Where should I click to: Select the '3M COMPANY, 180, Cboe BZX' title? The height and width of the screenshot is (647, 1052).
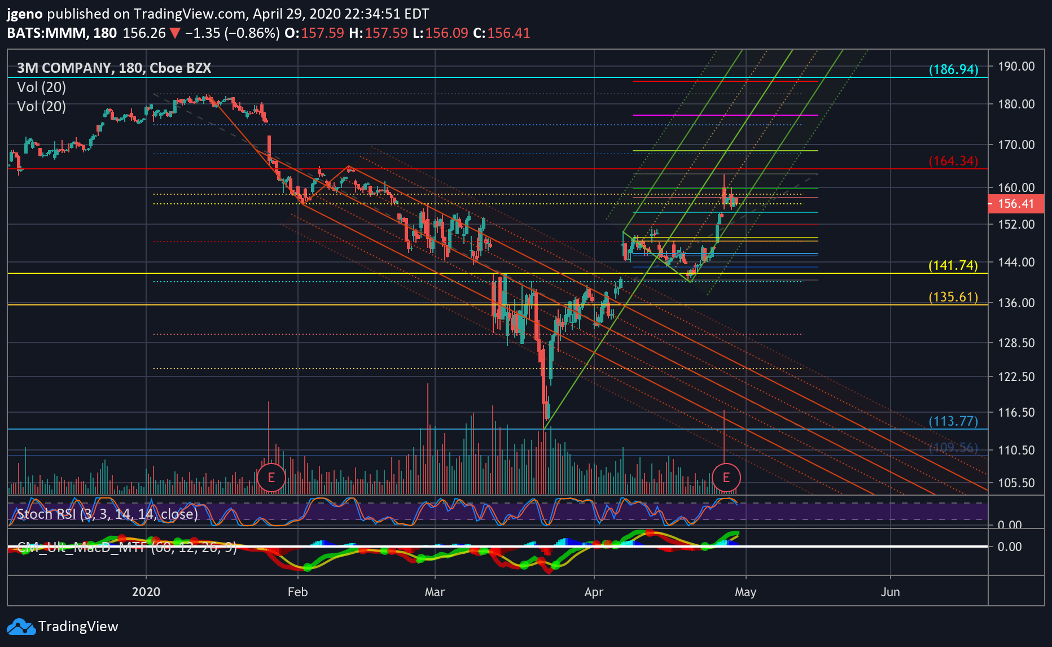pyautogui.click(x=114, y=68)
